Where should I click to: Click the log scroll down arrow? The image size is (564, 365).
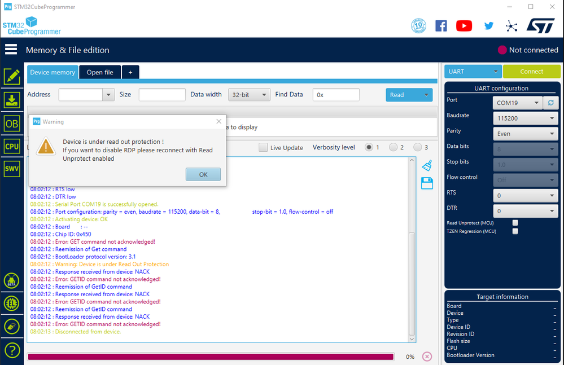[x=412, y=339]
